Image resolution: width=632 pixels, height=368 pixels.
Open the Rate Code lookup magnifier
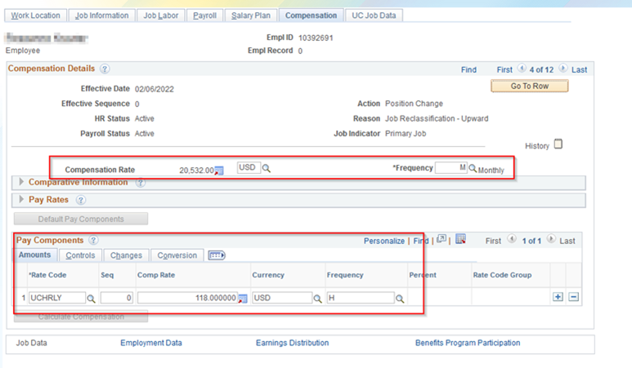click(x=92, y=299)
